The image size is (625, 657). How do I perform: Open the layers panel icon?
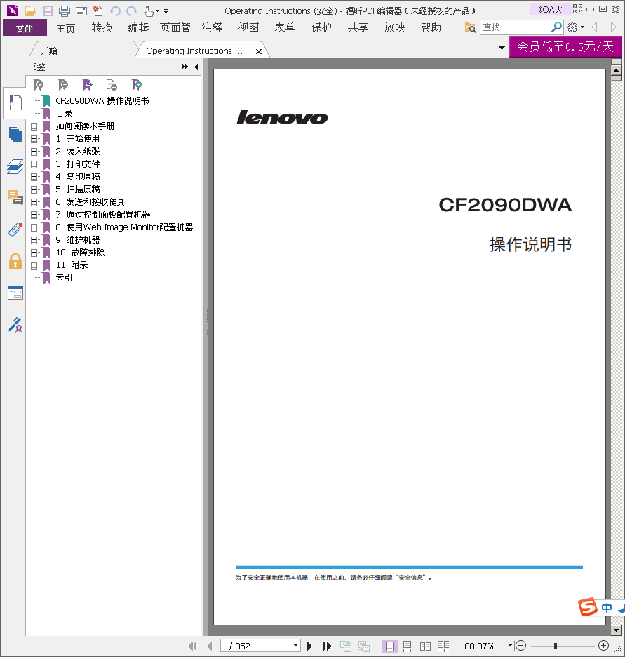15,166
